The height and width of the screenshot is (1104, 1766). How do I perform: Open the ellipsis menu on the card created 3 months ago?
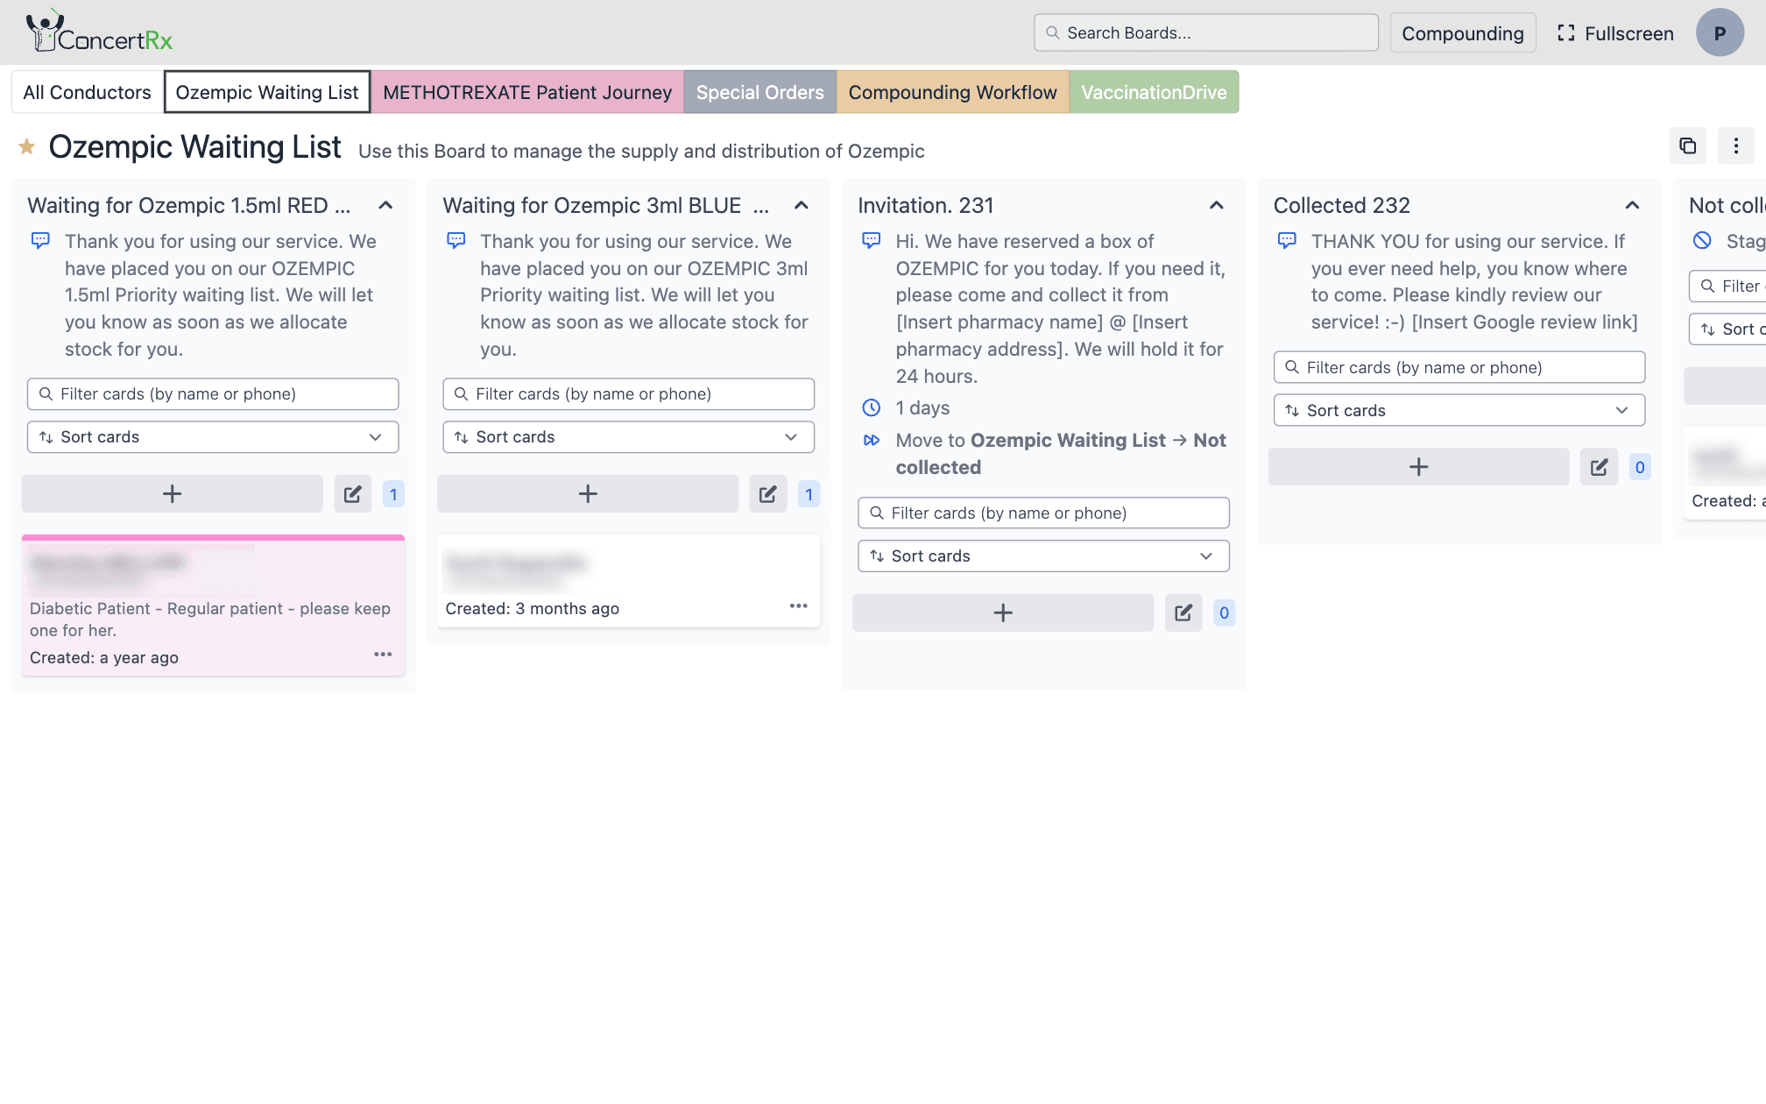click(x=798, y=606)
